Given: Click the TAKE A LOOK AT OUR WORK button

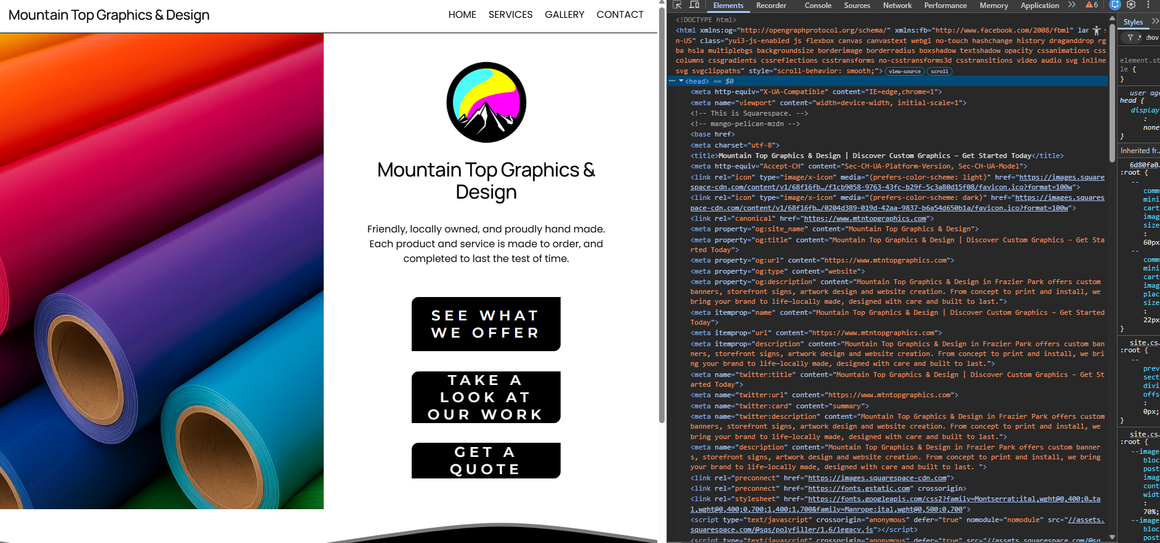Looking at the screenshot, I should 486,397.
